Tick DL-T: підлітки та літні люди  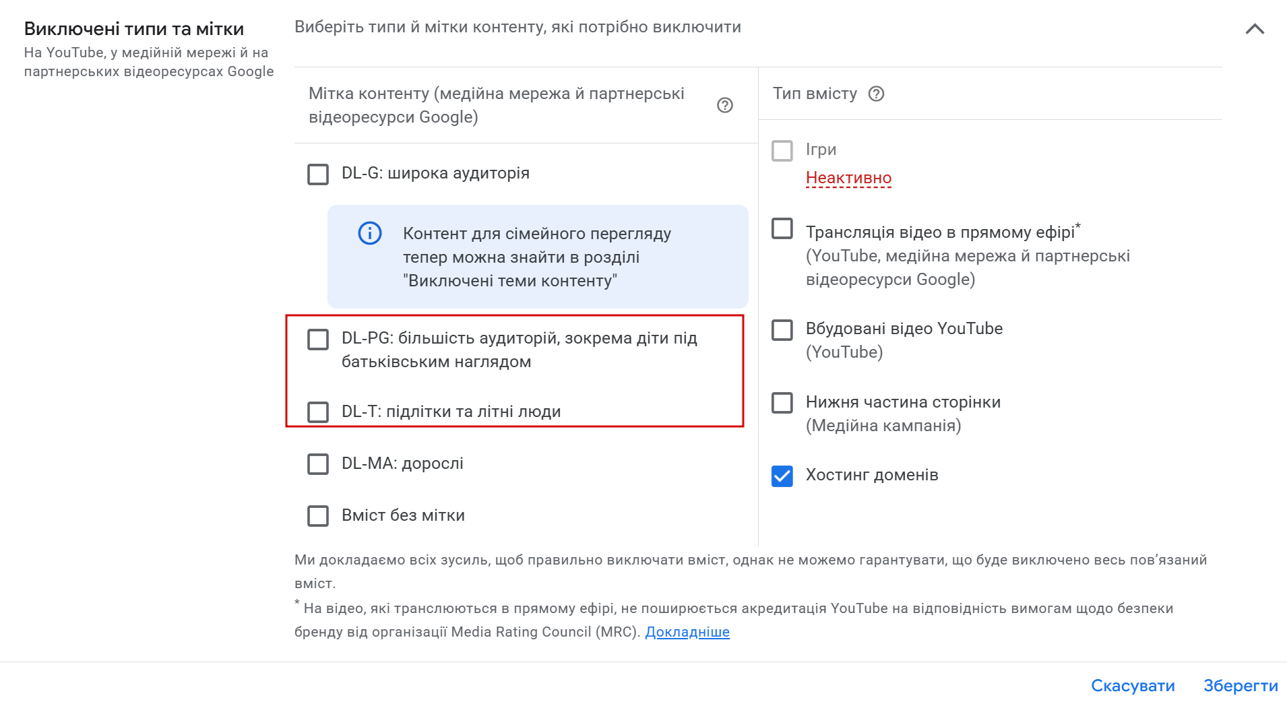[x=318, y=412]
